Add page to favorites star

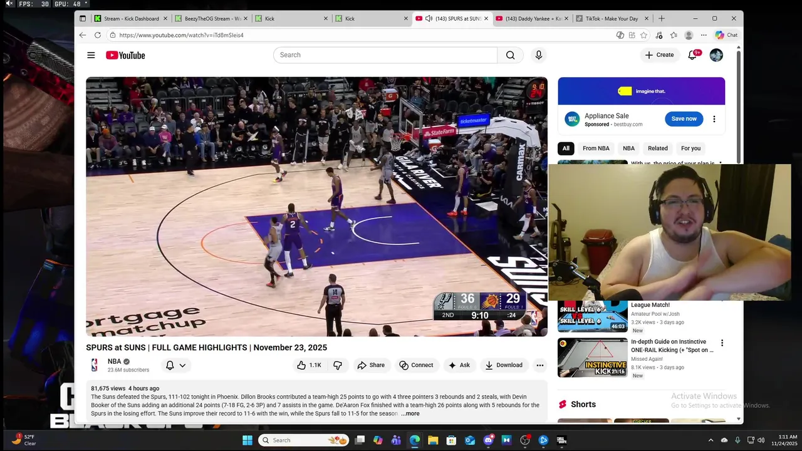coord(643,35)
